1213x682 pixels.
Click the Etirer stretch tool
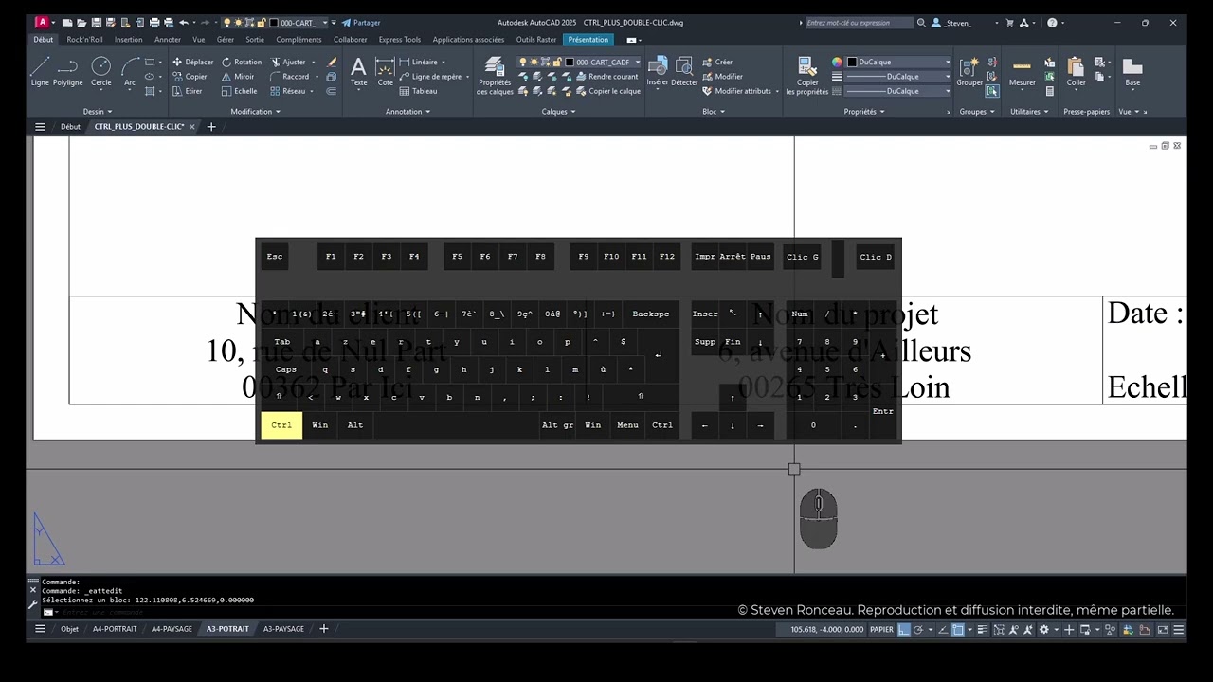point(187,91)
